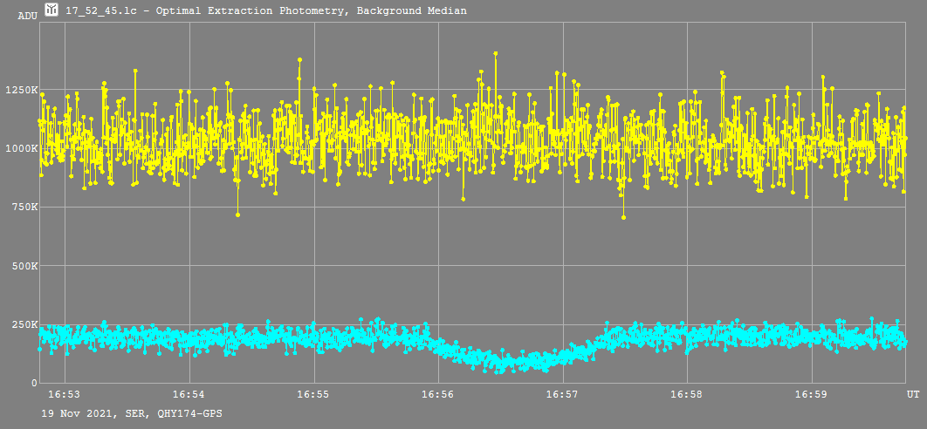Screen dimensions: 927x429
Task: Click the "19 Nov 2021, SER, QHY174-GPS" footer text
Action: (x=131, y=413)
